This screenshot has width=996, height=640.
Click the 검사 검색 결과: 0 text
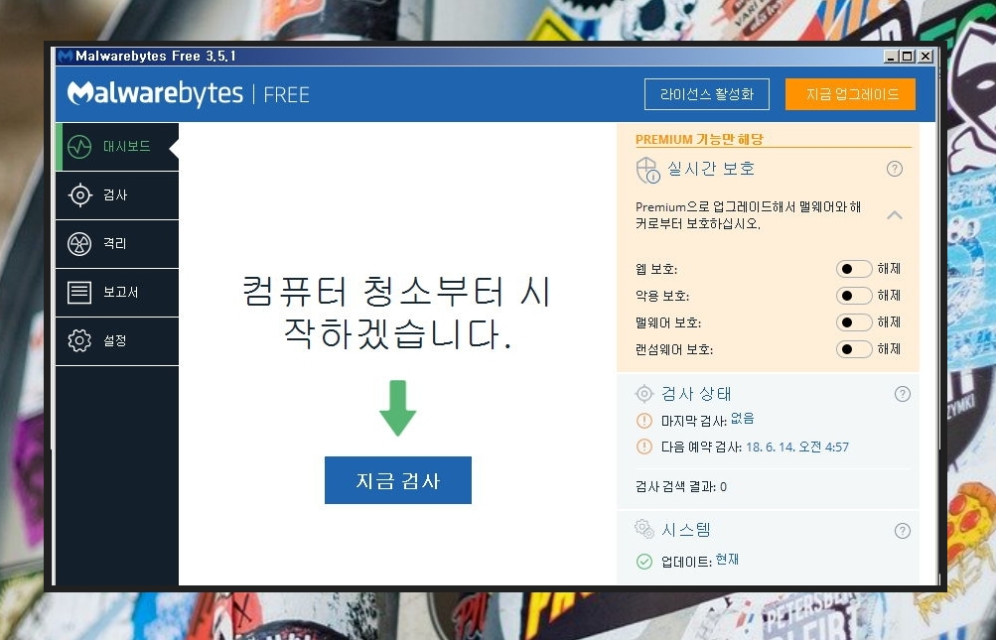(x=681, y=487)
